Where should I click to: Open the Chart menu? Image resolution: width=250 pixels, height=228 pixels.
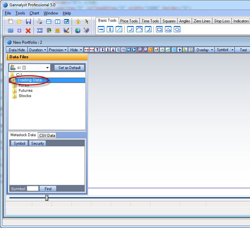(34, 13)
